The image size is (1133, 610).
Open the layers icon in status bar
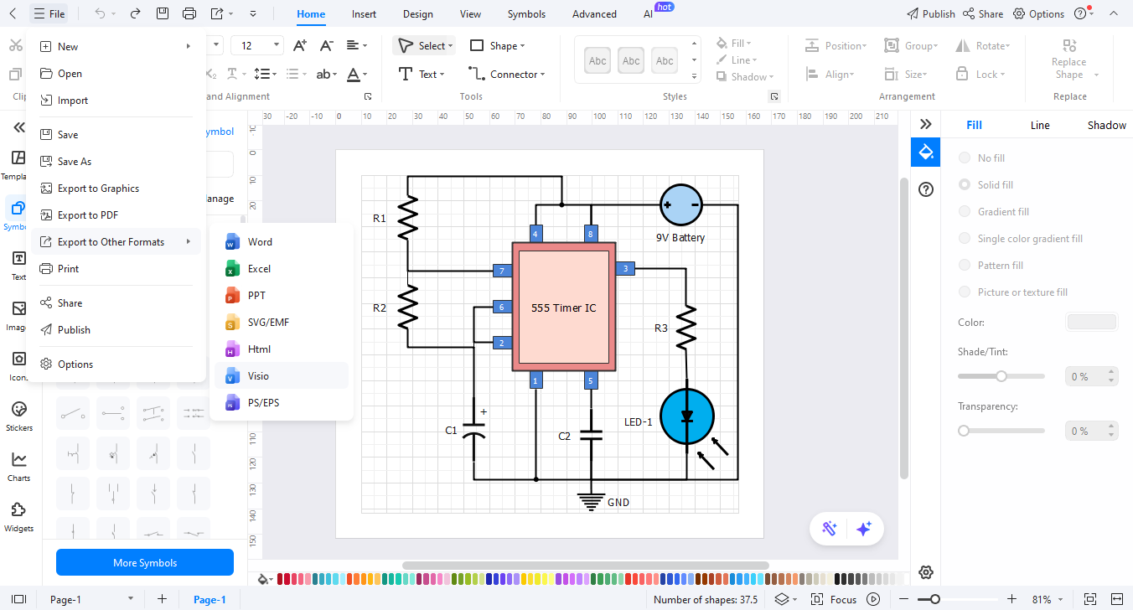coord(781,599)
